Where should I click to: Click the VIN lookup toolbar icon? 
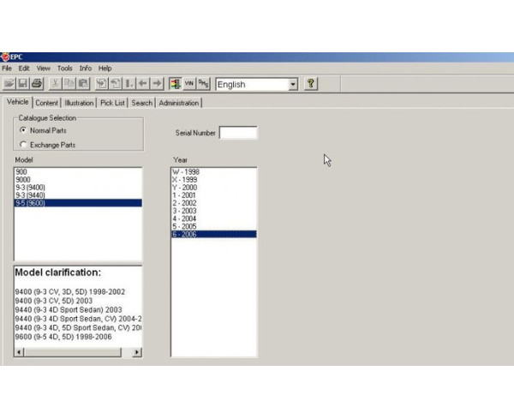[189, 84]
